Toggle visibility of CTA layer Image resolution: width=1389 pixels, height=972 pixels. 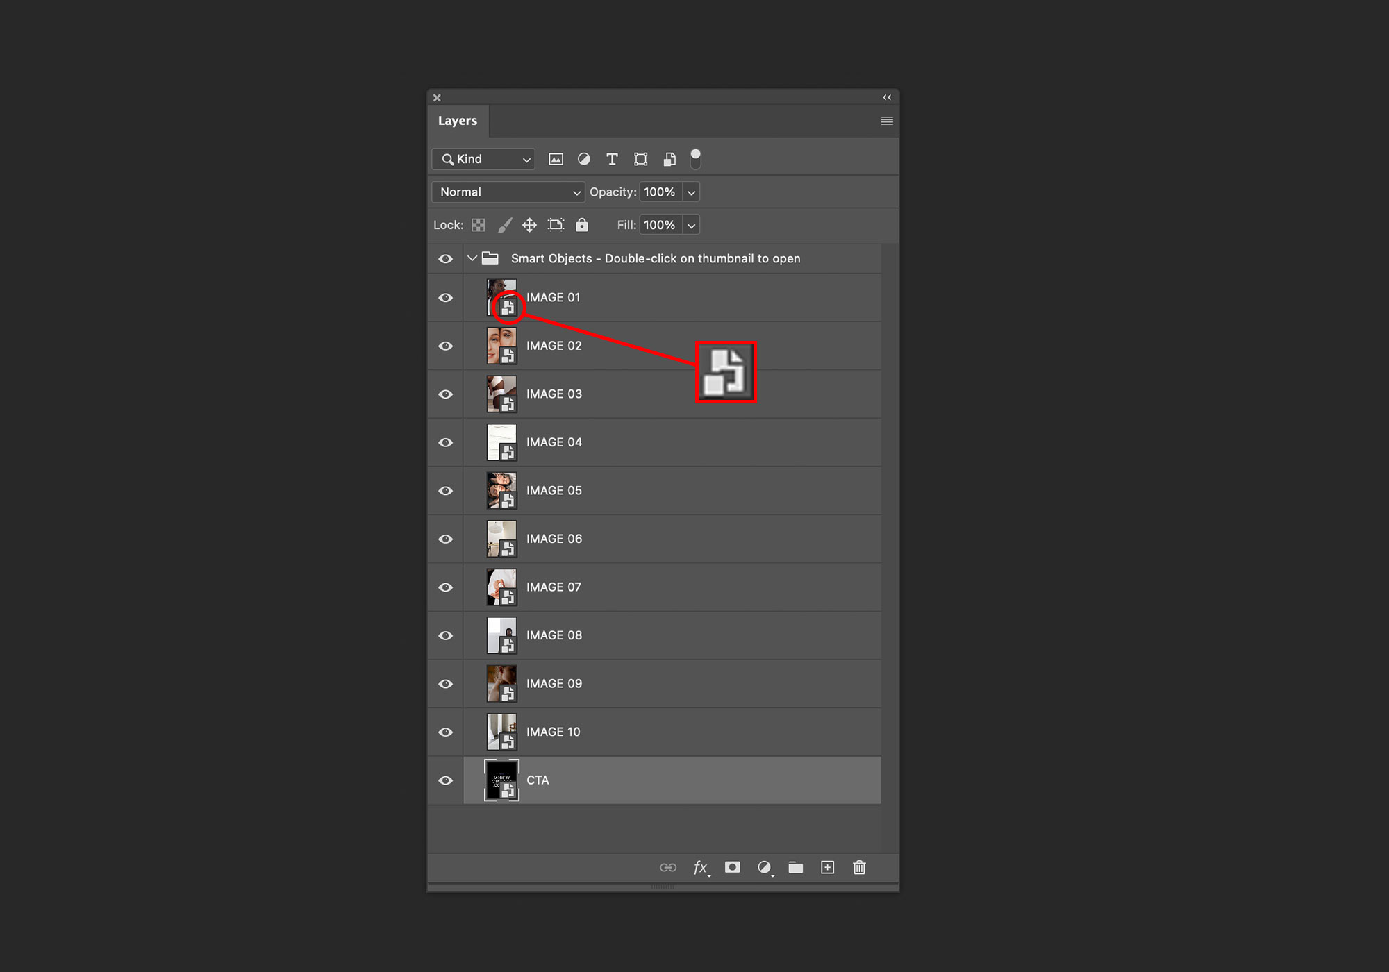click(x=446, y=780)
